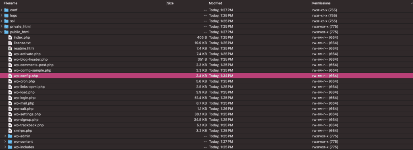413x150 pixels.
Task: Expand the wp-content folder
Action: point(5,142)
